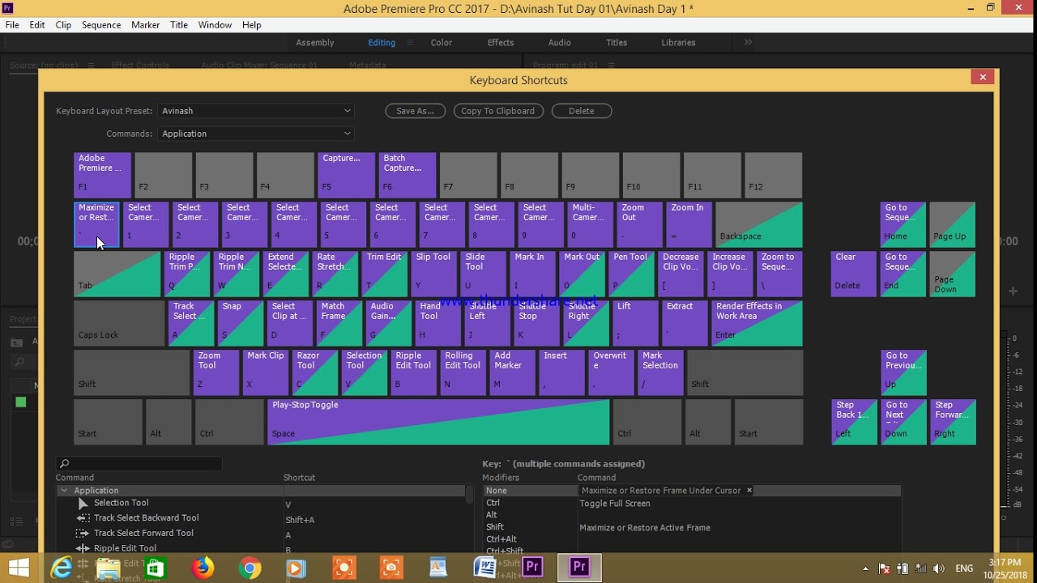Click the F6 Batch Capture key
This screenshot has height=583, width=1037.
407,175
